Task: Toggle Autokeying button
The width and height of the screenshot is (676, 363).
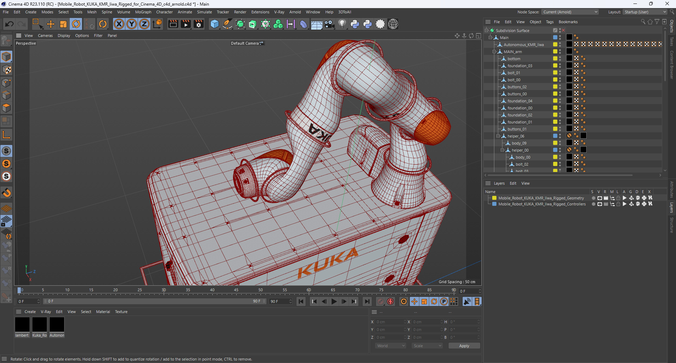Action: click(x=390, y=301)
